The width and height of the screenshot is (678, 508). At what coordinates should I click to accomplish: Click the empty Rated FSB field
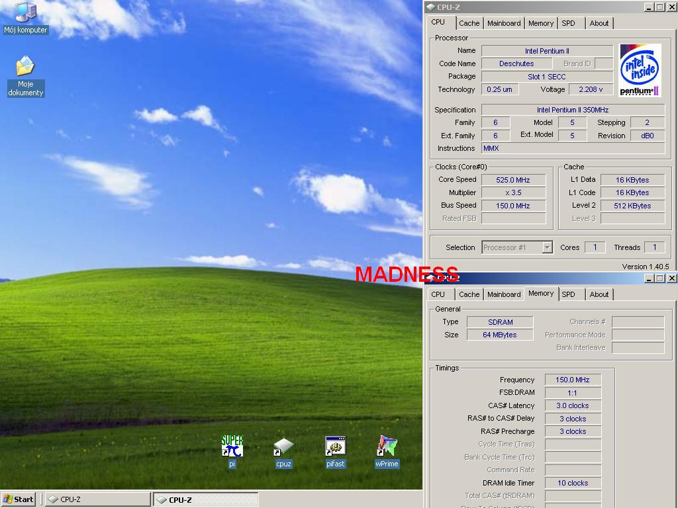tap(513, 218)
